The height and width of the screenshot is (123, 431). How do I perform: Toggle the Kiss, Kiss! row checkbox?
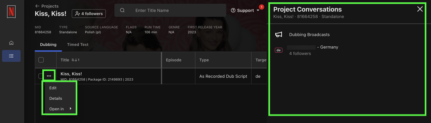[x=40, y=76]
